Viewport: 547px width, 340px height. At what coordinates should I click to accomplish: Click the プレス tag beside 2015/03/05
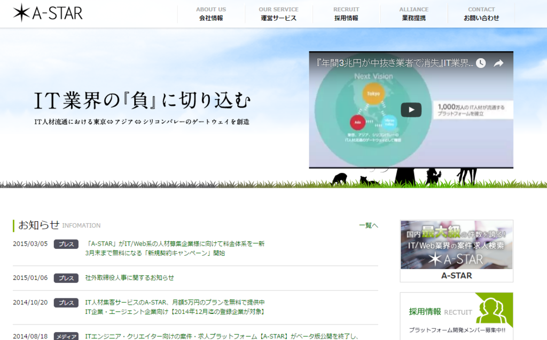click(66, 244)
